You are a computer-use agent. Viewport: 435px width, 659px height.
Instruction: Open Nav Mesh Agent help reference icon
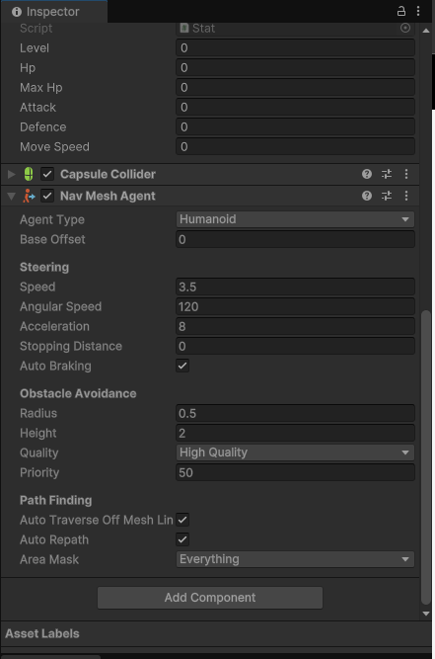[x=367, y=196]
